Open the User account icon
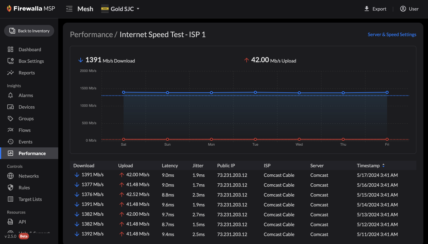This screenshot has width=428, height=244. 403,9
